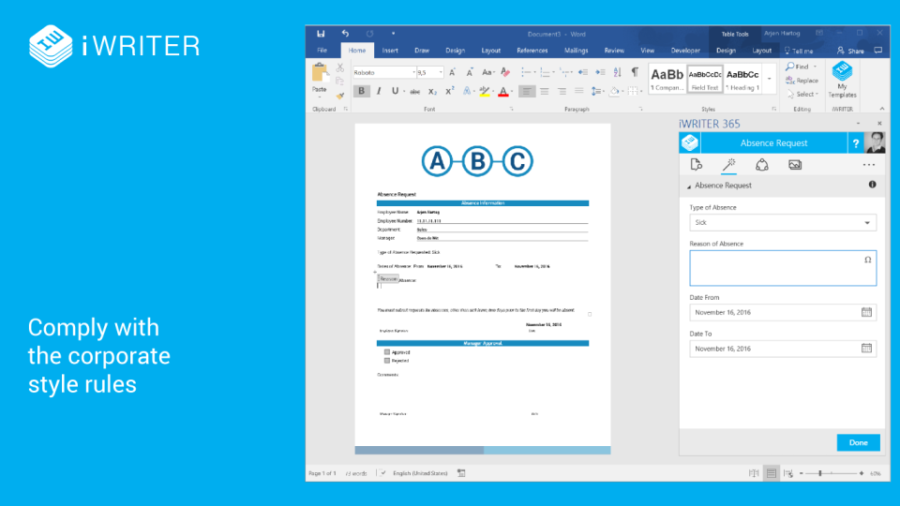Open the Review tab
This screenshot has height=506, width=900.
(x=613, y=51)
